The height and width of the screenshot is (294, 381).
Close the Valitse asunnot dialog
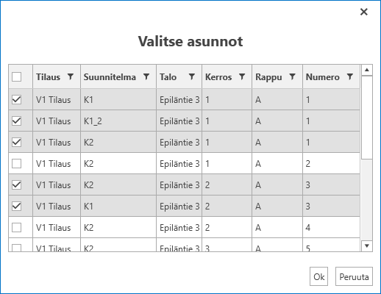point(364,12)
